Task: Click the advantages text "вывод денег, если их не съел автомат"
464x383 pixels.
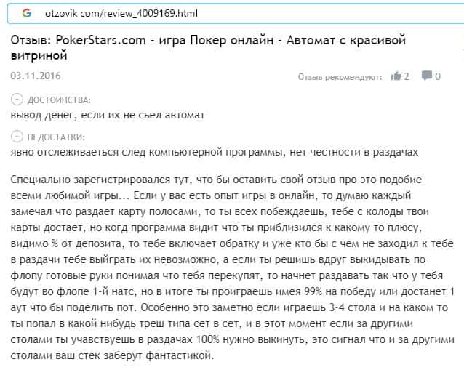Action: pyautogui.click(x=108, y=115)
